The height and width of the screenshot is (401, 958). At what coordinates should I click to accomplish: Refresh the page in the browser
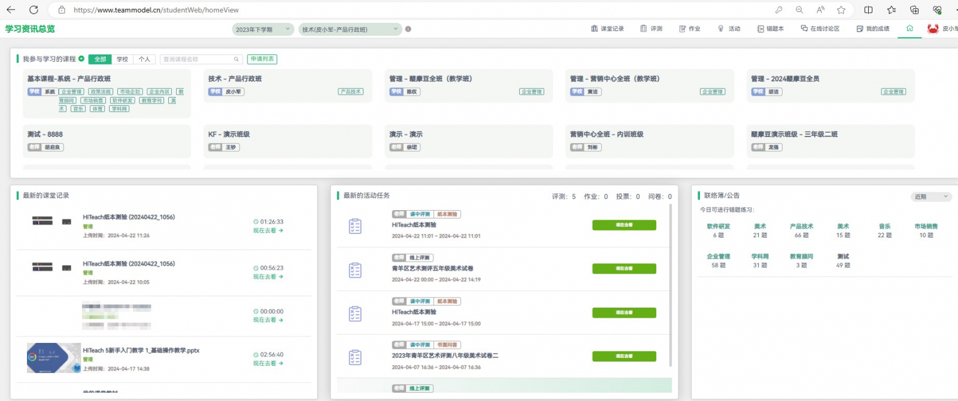34,10
